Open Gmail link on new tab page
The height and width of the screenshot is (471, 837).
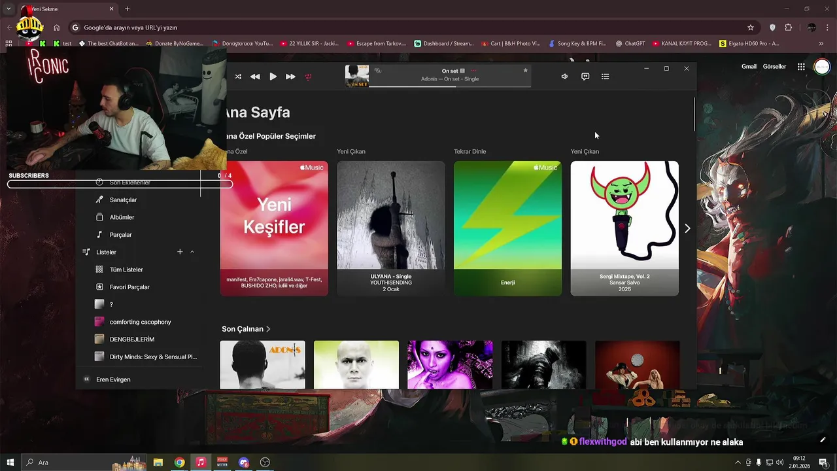749,67
